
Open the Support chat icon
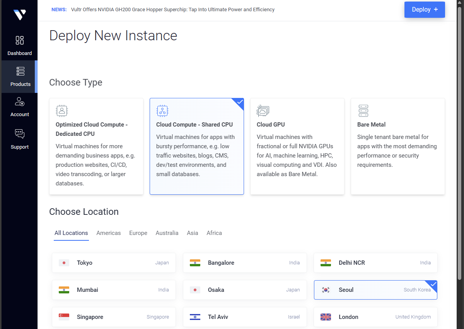click(20, 134)
